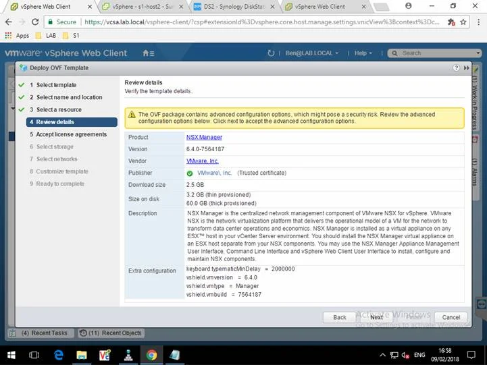
Task: Open the VC app icon on taskbar
Action: point(105,355)
